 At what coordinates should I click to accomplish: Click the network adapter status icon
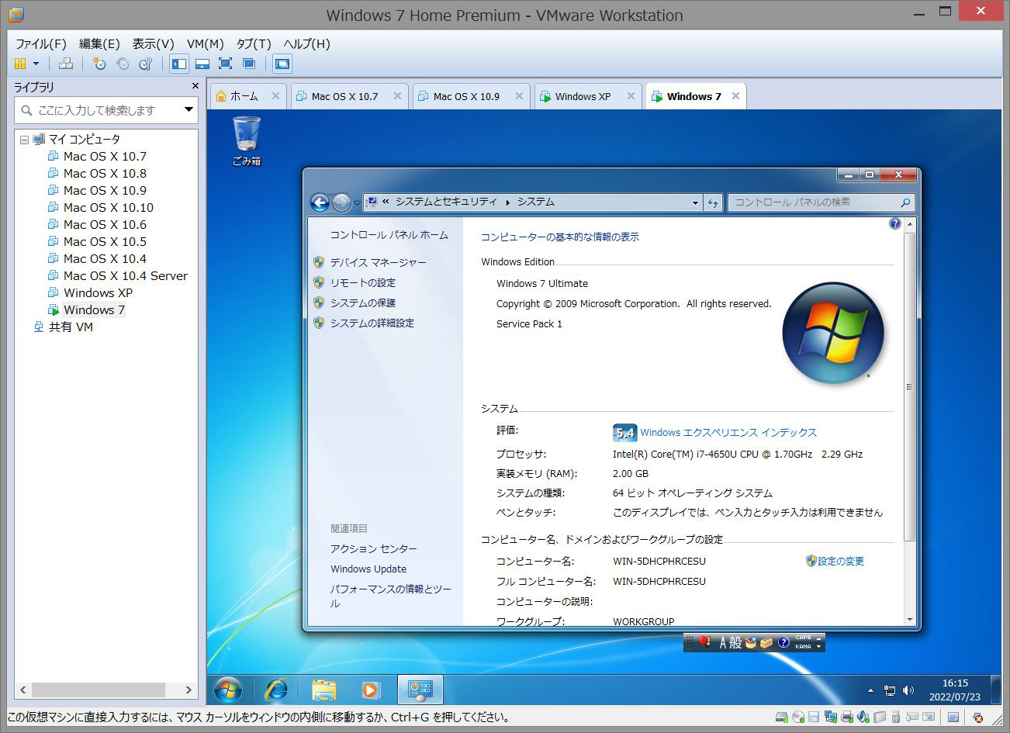point(831,717)
